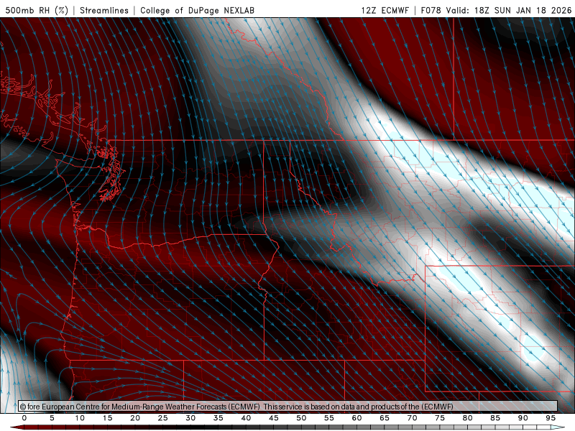Image resolution: width=575 pixels, height=431 pixels.
Task: Click the colorbar label "85"
Action: tap(495, 418)
